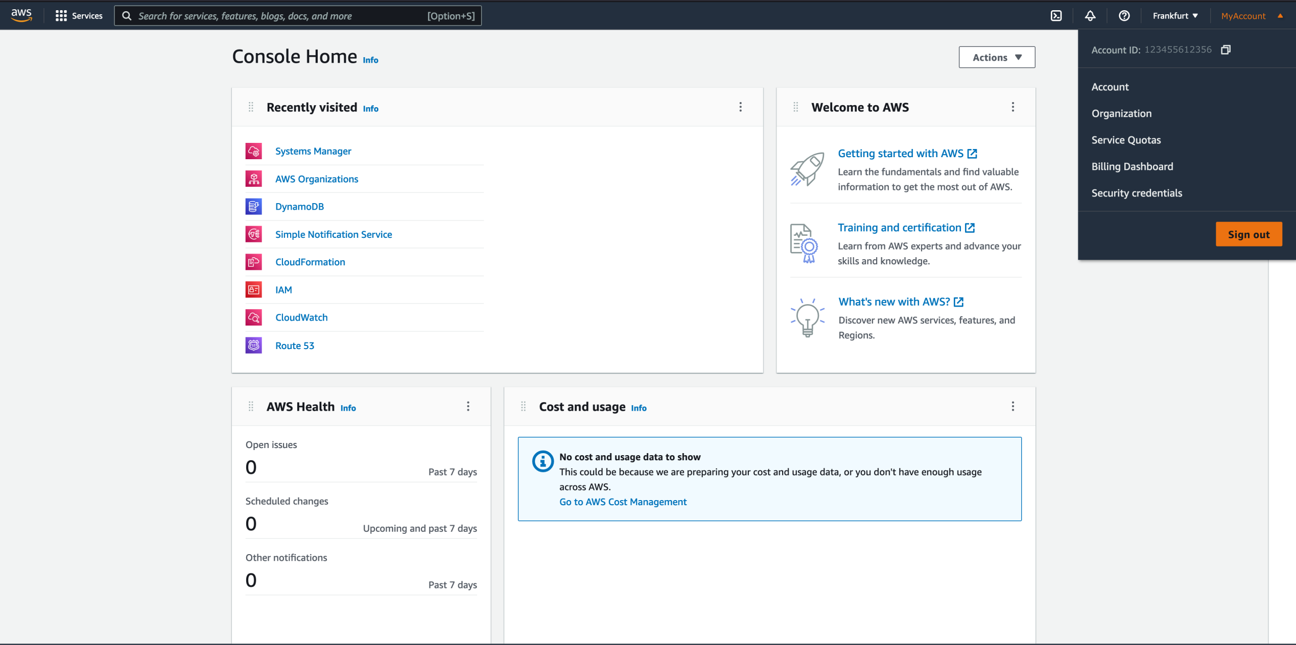The image size is (1296, 645).
Task: Grab the AWS Health widget drag handle
Action: point(251,406)
